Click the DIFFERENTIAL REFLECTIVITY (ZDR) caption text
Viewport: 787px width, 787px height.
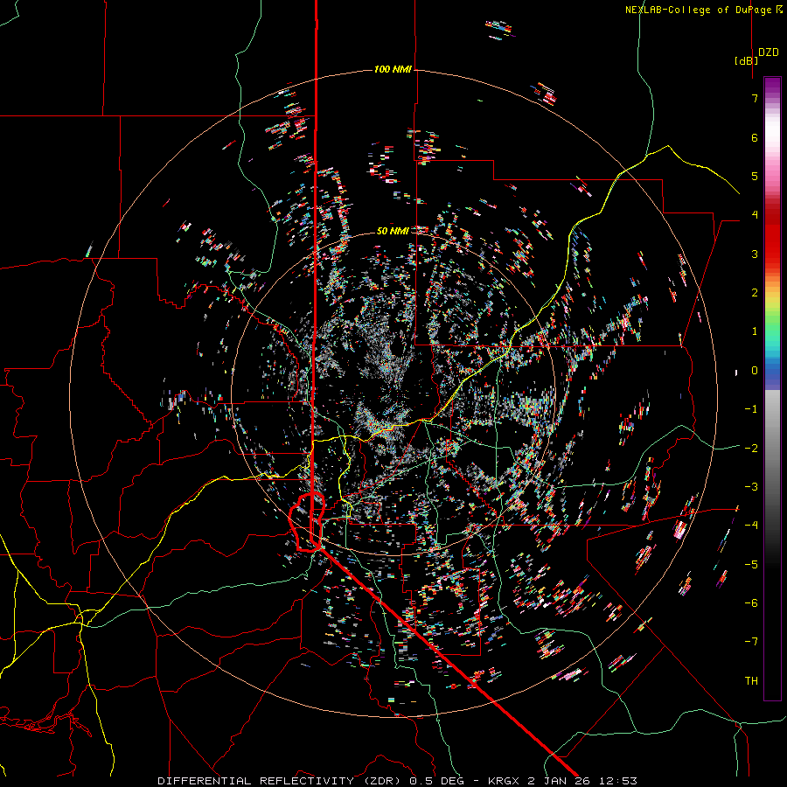[282, 781]
